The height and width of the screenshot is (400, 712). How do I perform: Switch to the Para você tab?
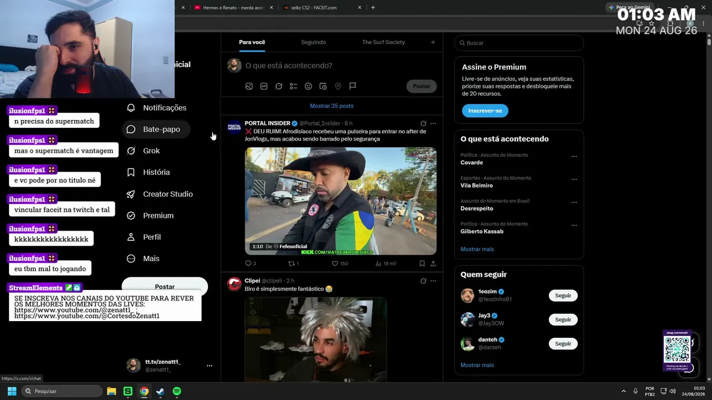coord(252,42)
